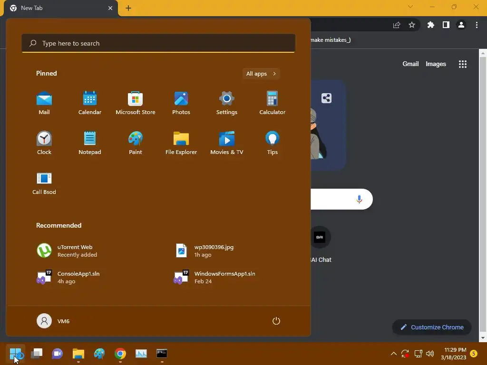Open the performance monitor taskbar icon
This screenshot has width=487, height=365.
(141, 353)
